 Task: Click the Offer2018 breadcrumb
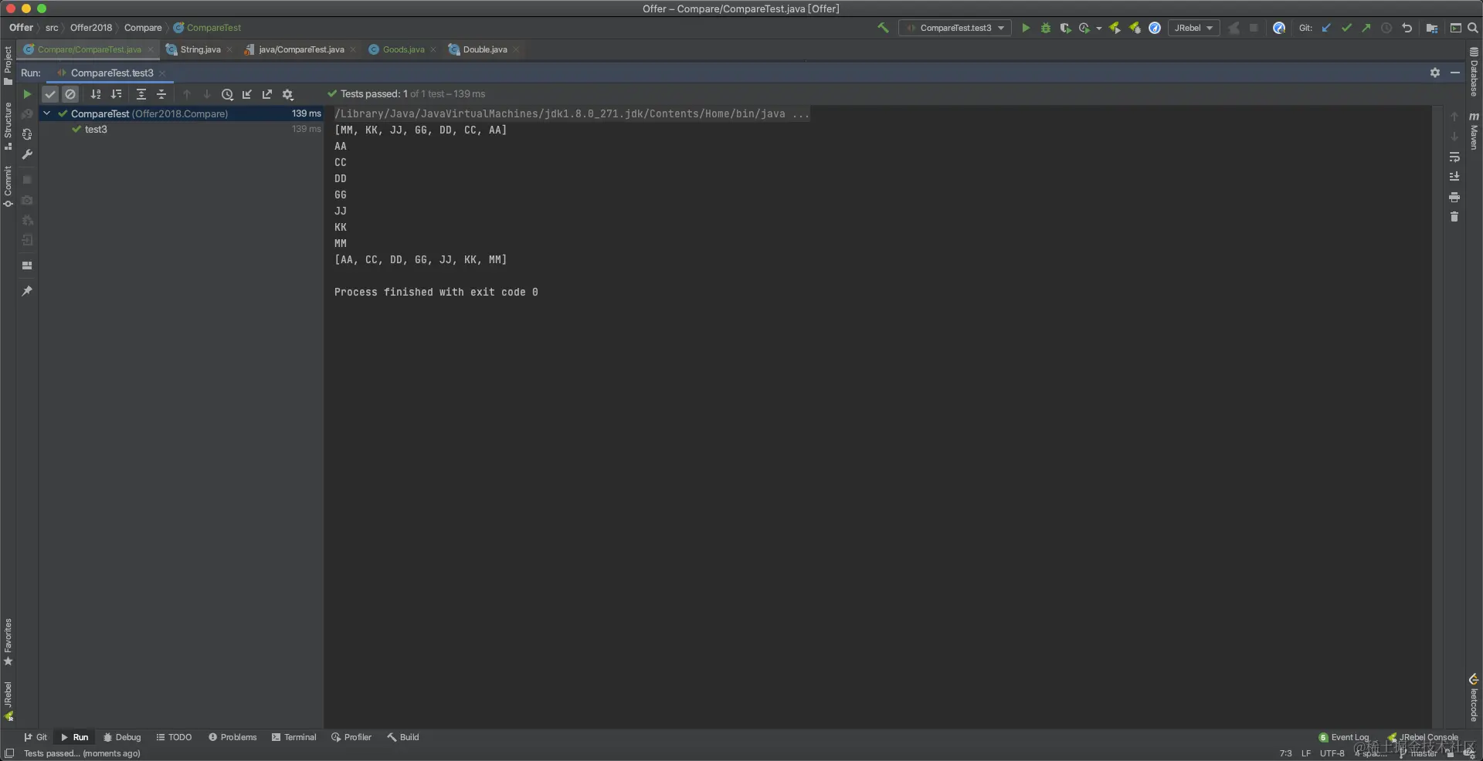pos(91,28)
